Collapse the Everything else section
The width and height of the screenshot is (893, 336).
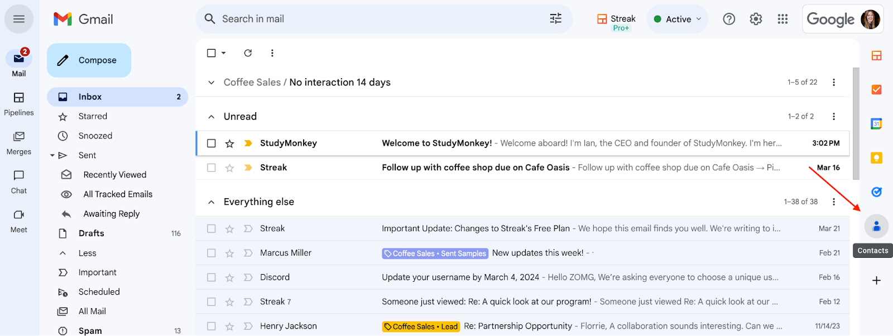click(x=211, y=202)
